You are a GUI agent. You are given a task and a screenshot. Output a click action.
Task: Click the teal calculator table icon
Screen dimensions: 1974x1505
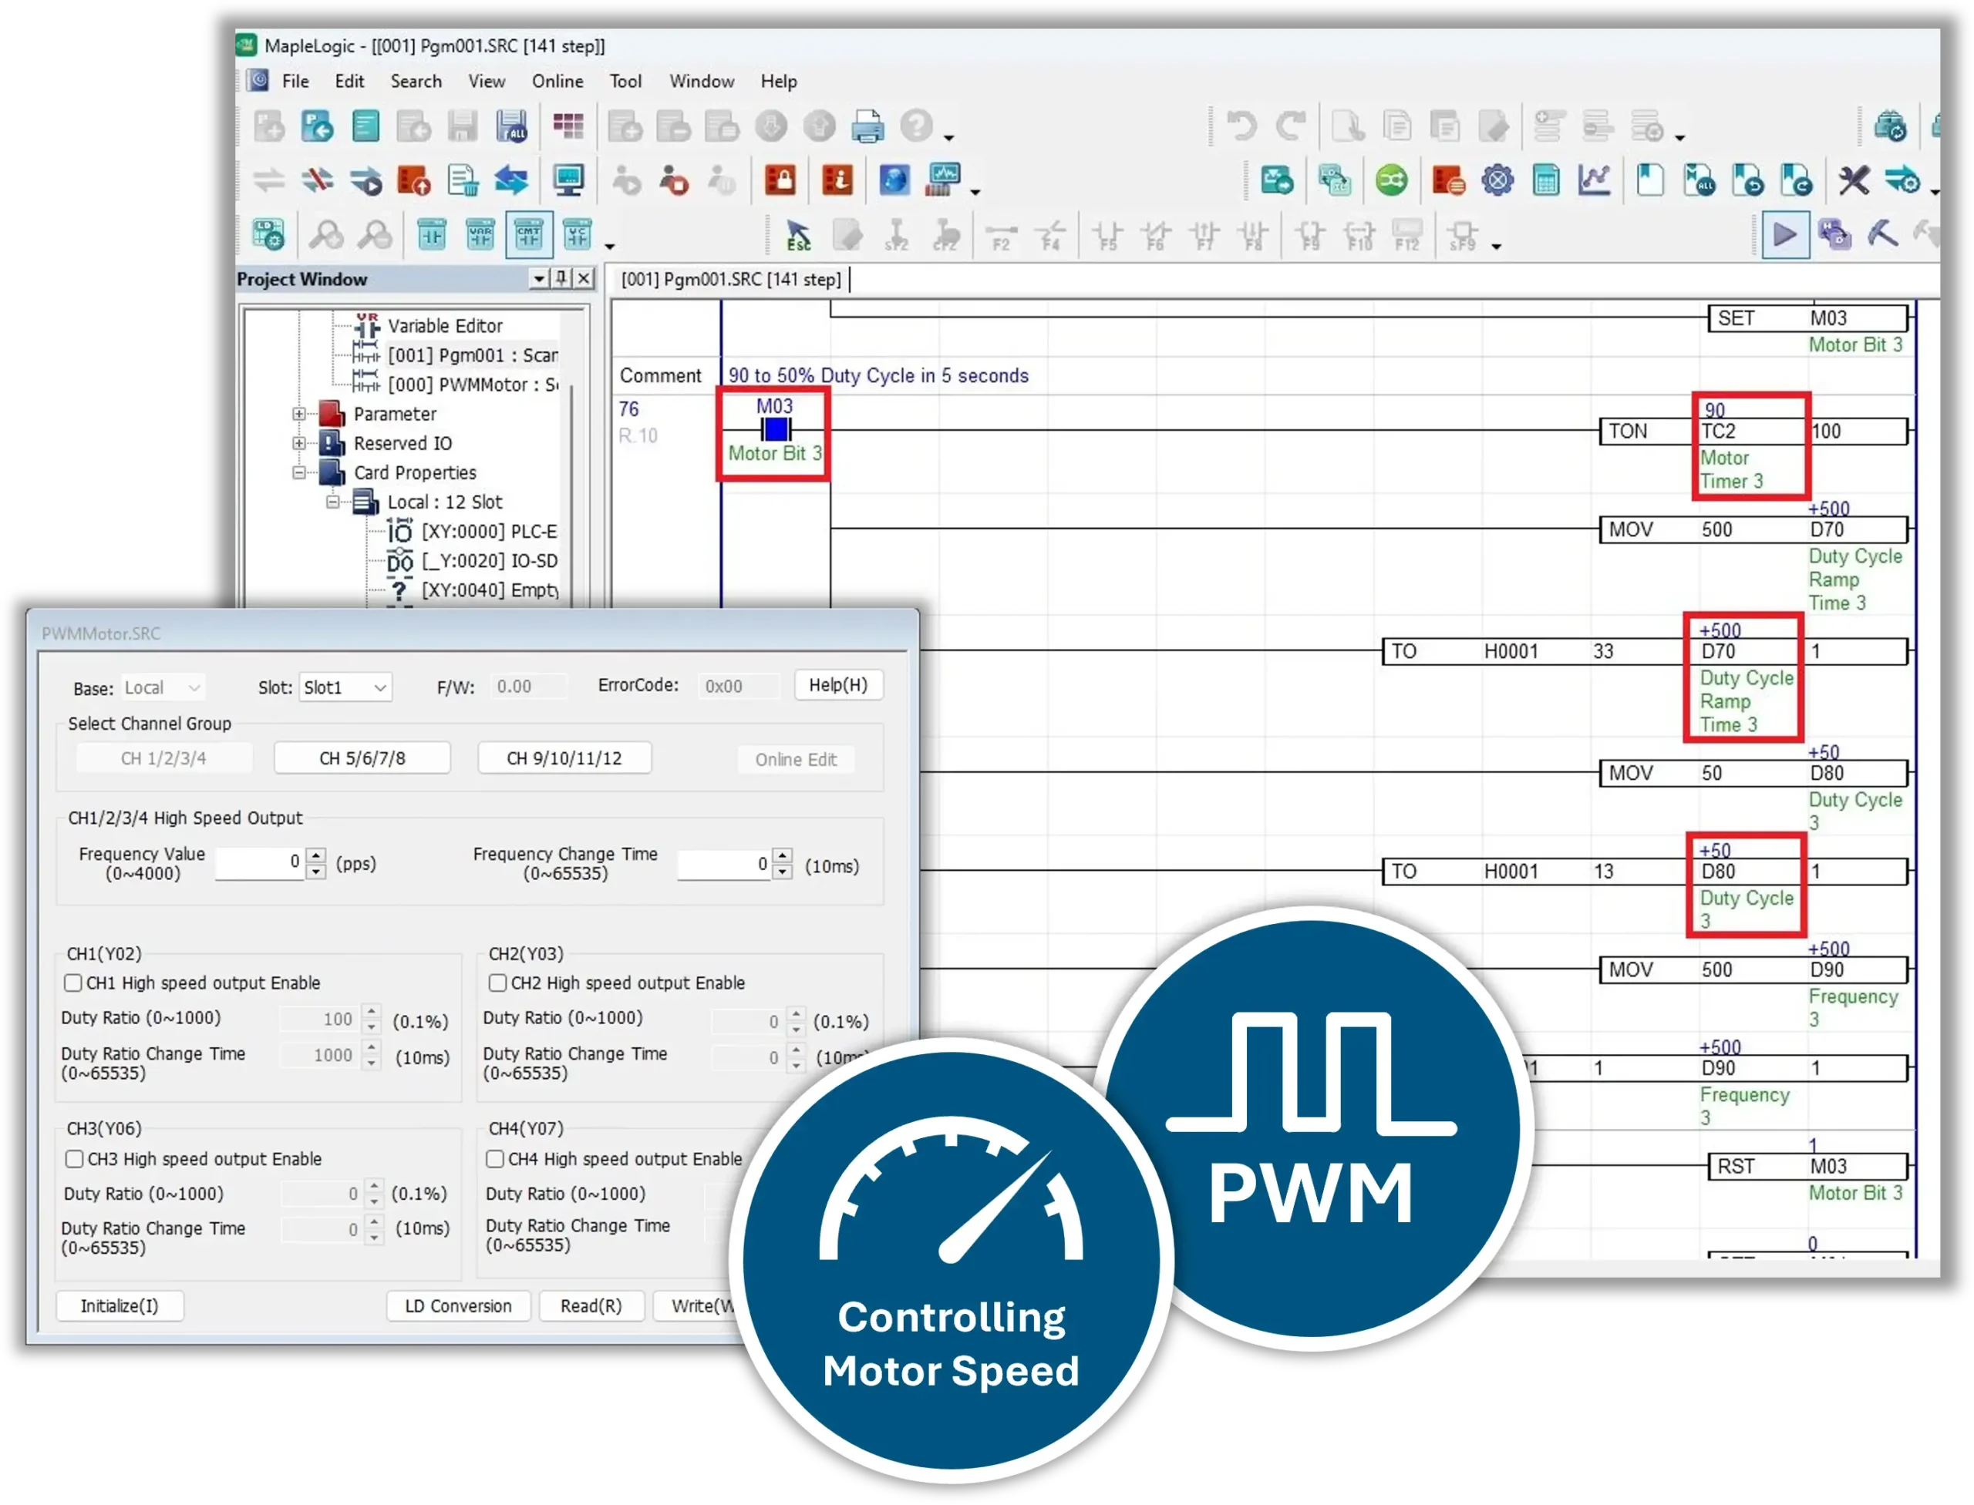click(1545, 181)
